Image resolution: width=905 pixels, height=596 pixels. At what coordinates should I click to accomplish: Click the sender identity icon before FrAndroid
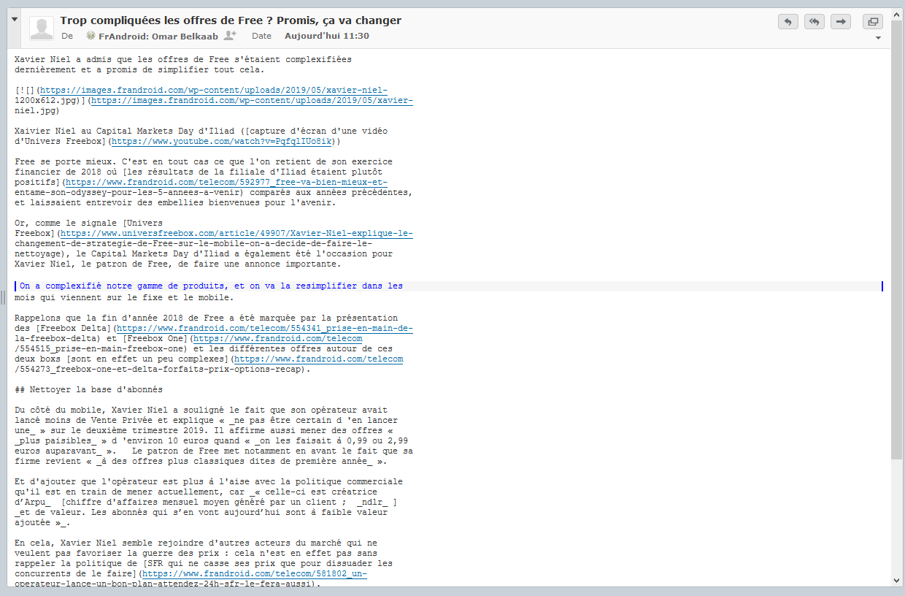tap(90, 36)
